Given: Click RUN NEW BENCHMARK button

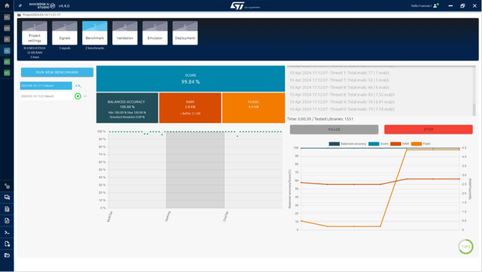Looking at the screenshot, I should [x=57, y=72].
